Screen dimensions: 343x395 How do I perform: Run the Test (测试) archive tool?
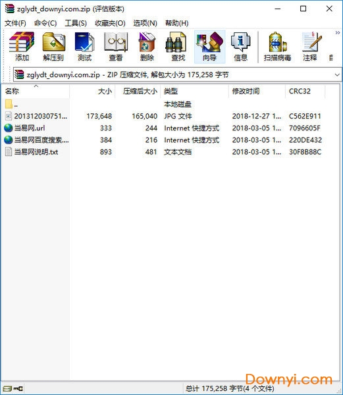(x=84, y=46)
